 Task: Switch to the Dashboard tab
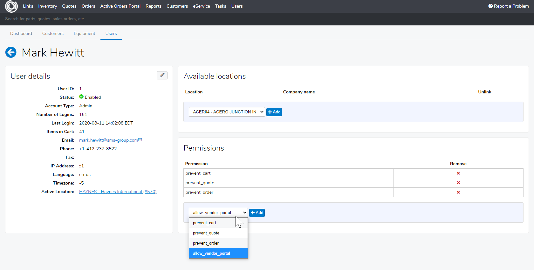pyautogui.click(x=21, y=34)
